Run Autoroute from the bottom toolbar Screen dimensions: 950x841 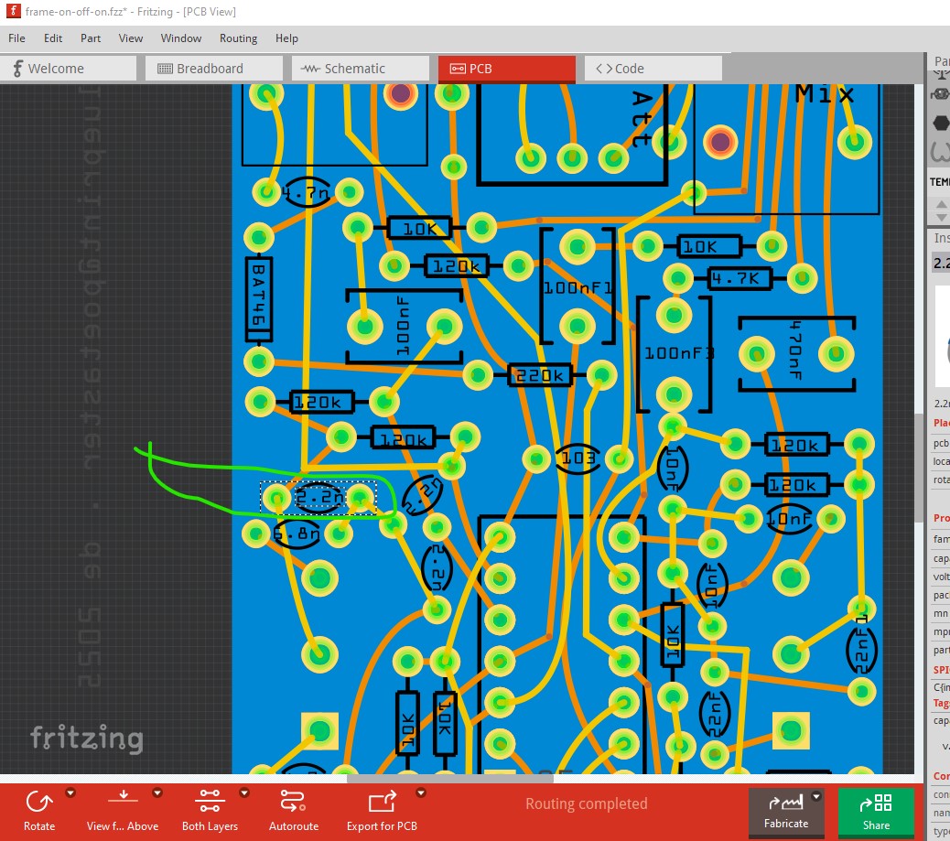coord(293,803)
